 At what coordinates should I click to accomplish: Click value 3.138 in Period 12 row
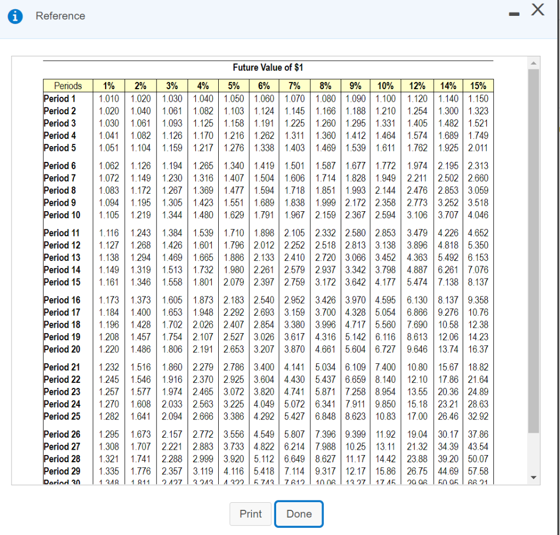click(x=386, y=246)
